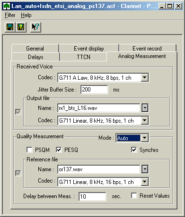
Task: Expand the Output file Codec dropdown
Action: (145, 121)
